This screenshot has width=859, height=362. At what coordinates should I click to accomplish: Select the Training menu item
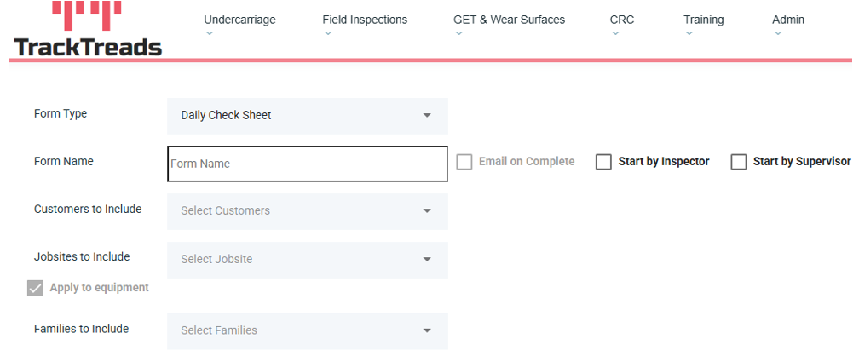(x=703, y=20)
